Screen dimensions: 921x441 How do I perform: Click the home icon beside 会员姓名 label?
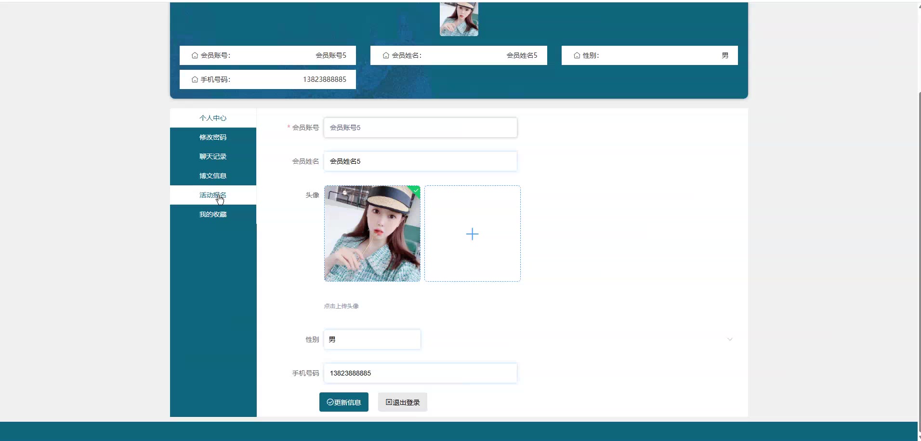(386, 55)
